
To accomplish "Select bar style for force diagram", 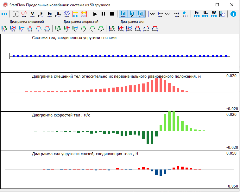I will (138, 29).
